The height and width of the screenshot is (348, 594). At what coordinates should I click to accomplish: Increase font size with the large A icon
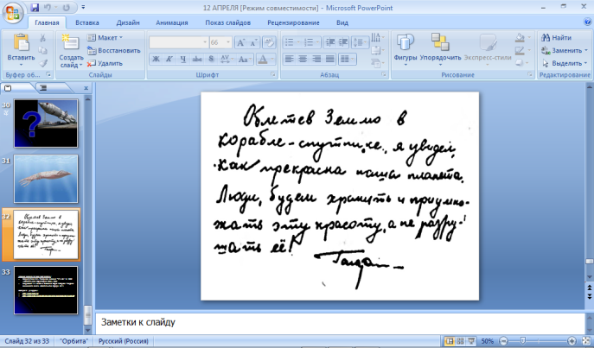point(241,42)
